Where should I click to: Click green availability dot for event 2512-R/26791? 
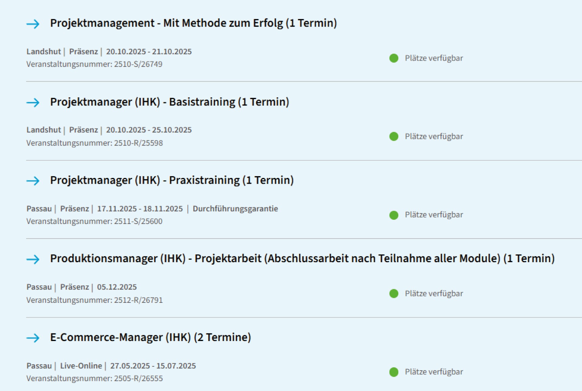[x=394, y=293]
